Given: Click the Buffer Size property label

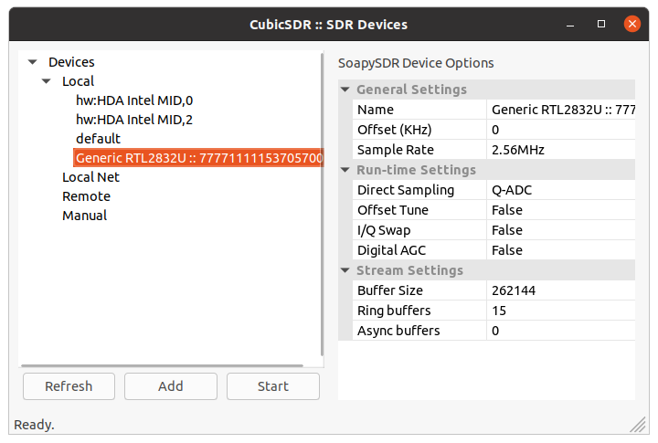Looking at the screenshot, I should pos(390,290).
